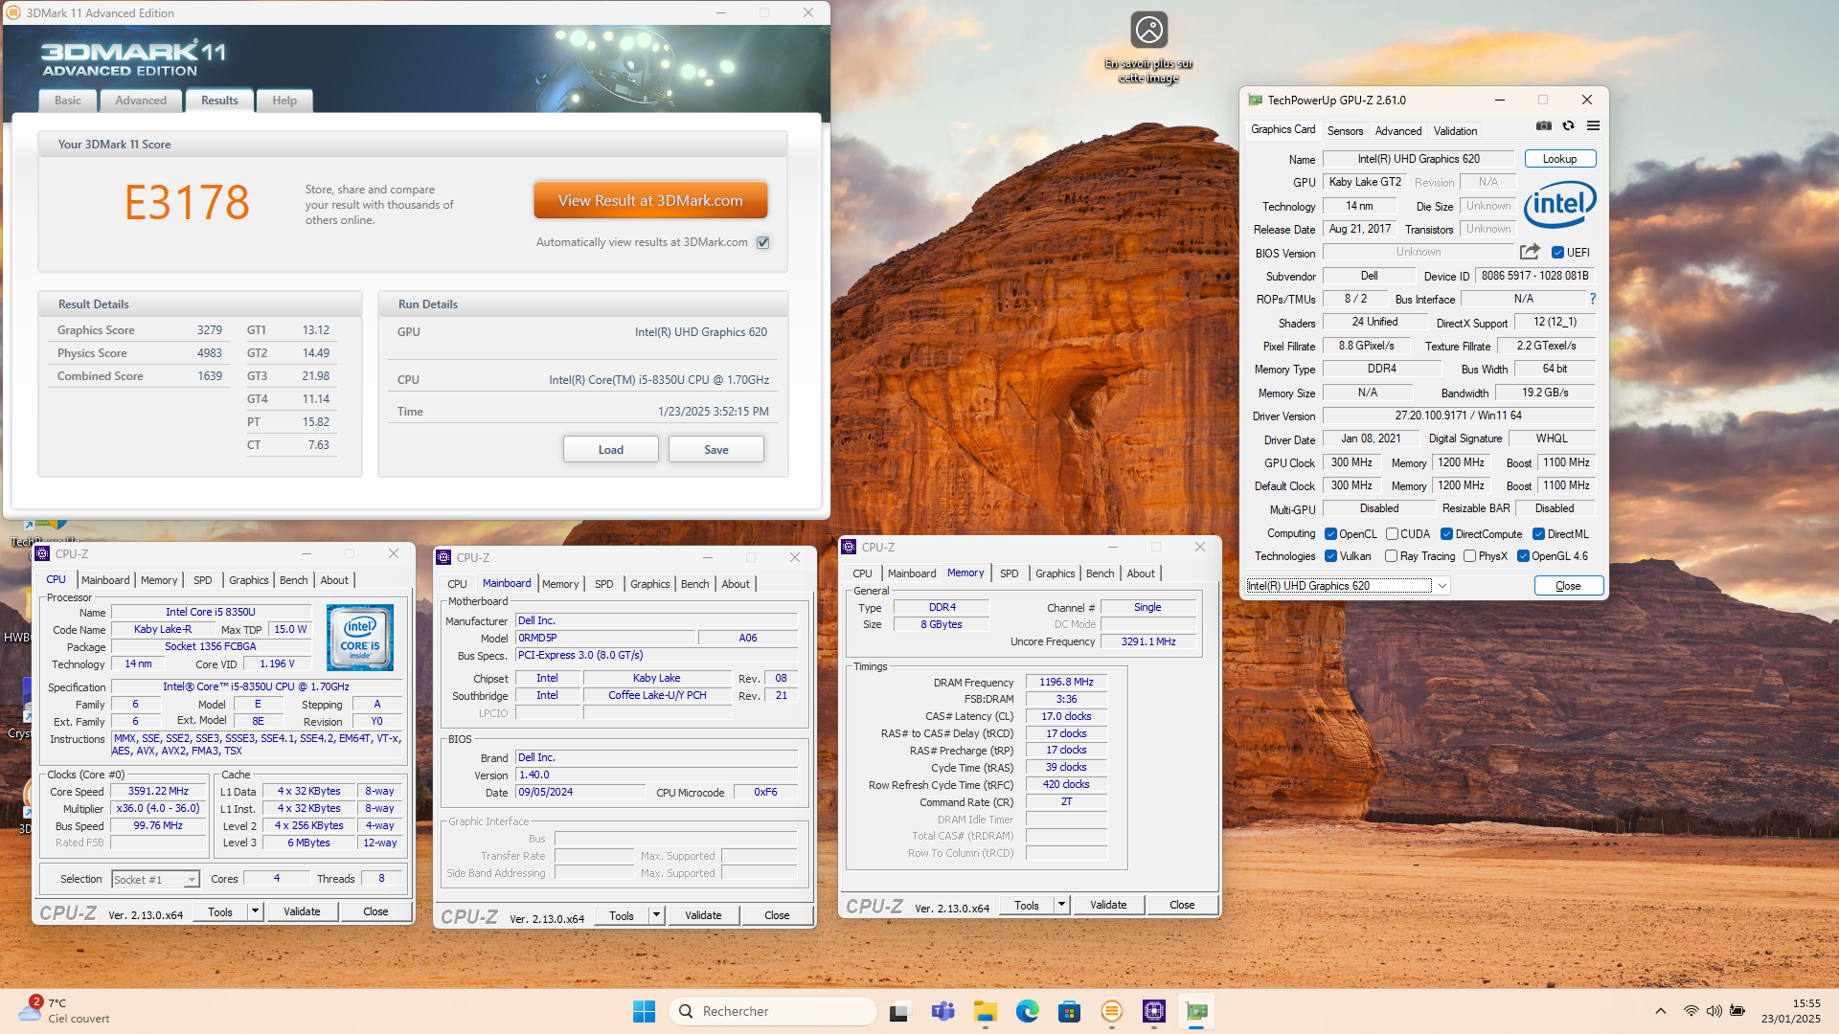1839x1034 pixels.
Task: Toggle the PhysX checkbox
Action: pyautogui.click(x=1469, y=556)
